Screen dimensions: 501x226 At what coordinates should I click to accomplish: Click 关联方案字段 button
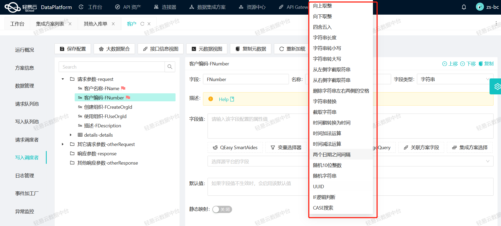click(x=421, y=147)
